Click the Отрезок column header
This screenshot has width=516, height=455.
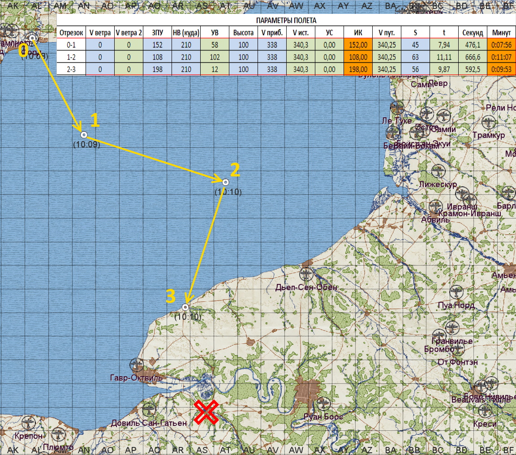click(71, 33)
